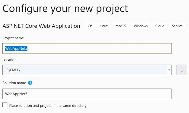Screen dimensions: 189x113
Task: Open the Location dropdown arrow
Action: coord(169,70)
